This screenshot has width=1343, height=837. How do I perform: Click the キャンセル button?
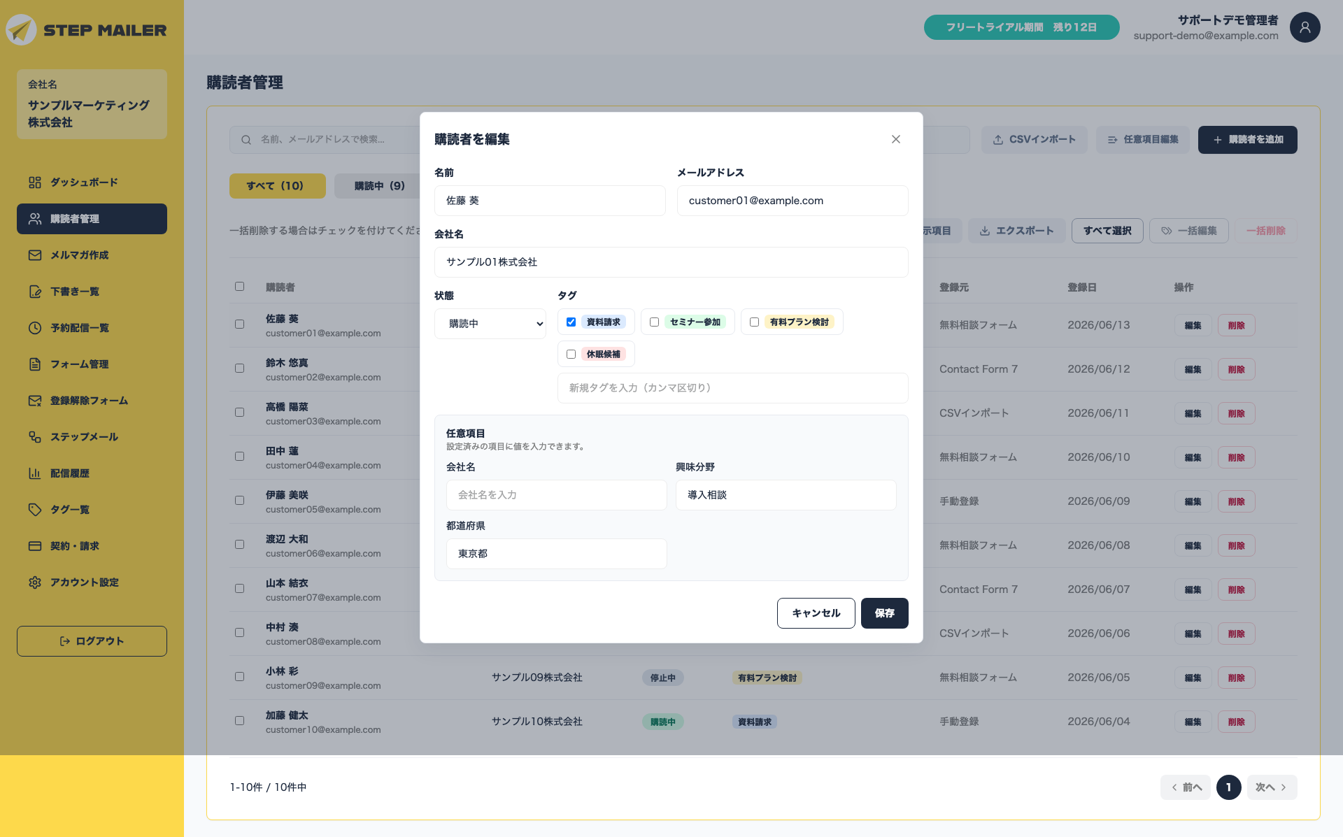816,613
